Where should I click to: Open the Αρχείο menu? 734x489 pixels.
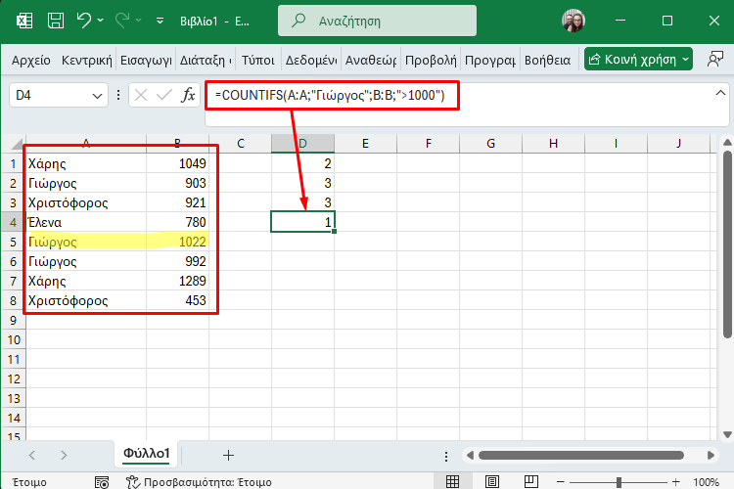31,60
